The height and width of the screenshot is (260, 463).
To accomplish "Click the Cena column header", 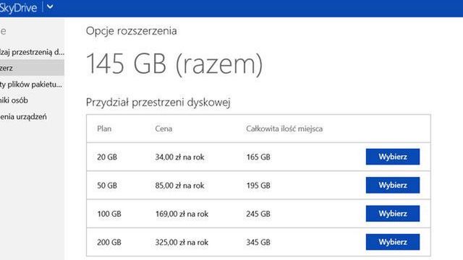I will (163, 129).
